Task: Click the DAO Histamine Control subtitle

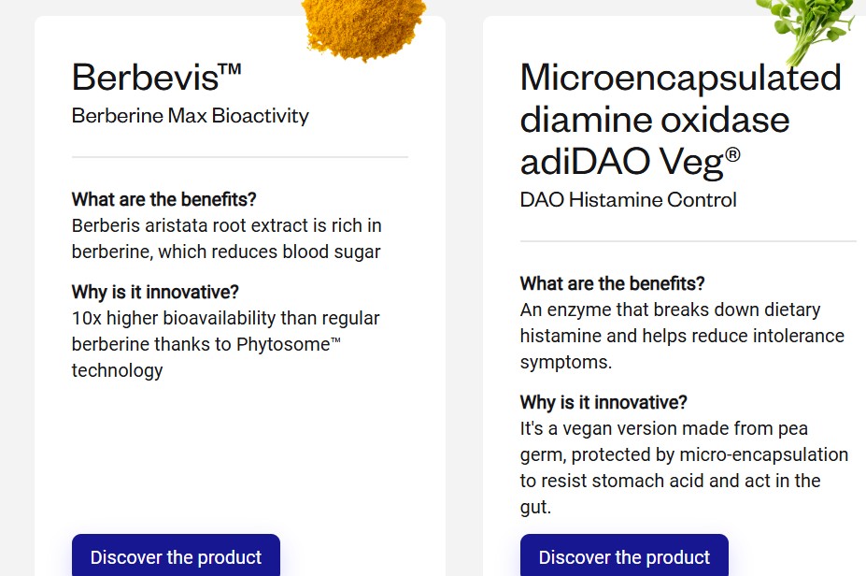Action: pyautogui.click(x=628, y=200)
